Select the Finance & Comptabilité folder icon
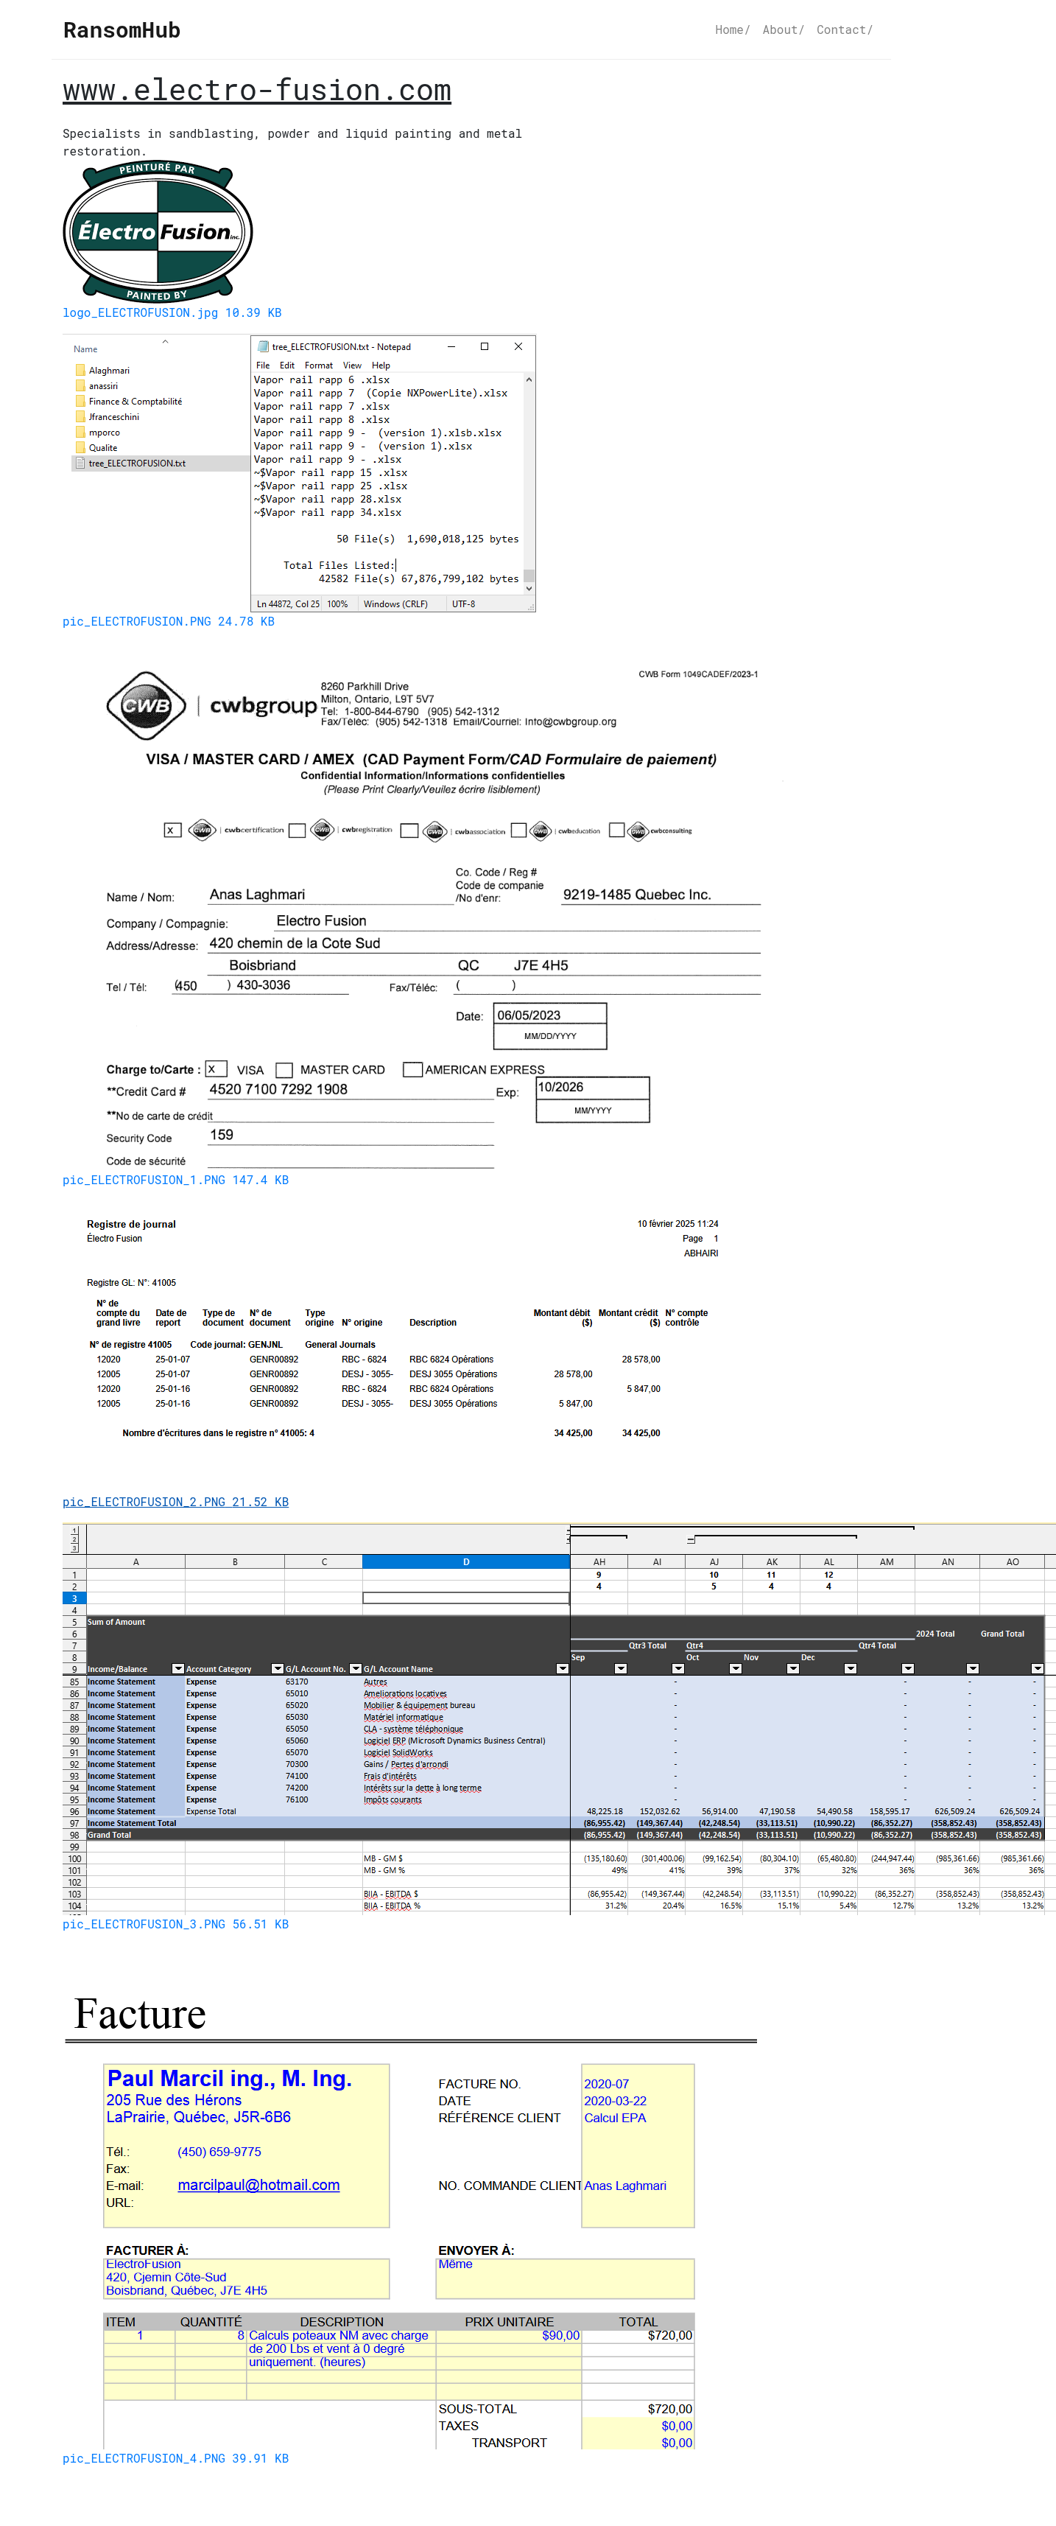The height and width of the screenshot is (2526, 1056). (x=80, y=402)
